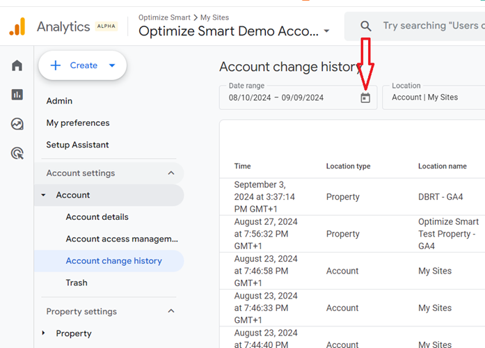Screen dimensions: 485x348
Task: Open the date range calendar icon
Action: [x=365, y=97]
